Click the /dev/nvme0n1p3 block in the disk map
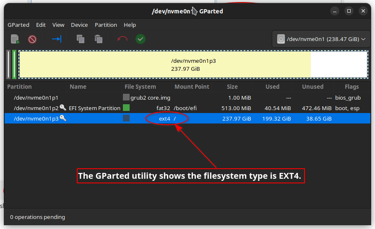This screenshot has height=229, width=375. [x=193, y=64]
